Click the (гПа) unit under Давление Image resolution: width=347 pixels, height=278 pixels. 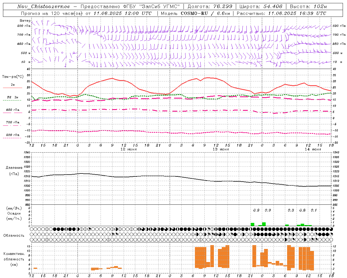tap(14, 174)
